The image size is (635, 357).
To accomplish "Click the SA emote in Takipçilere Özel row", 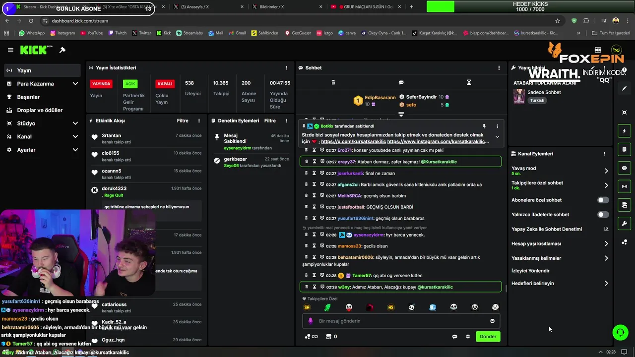I will pos(307,307).
